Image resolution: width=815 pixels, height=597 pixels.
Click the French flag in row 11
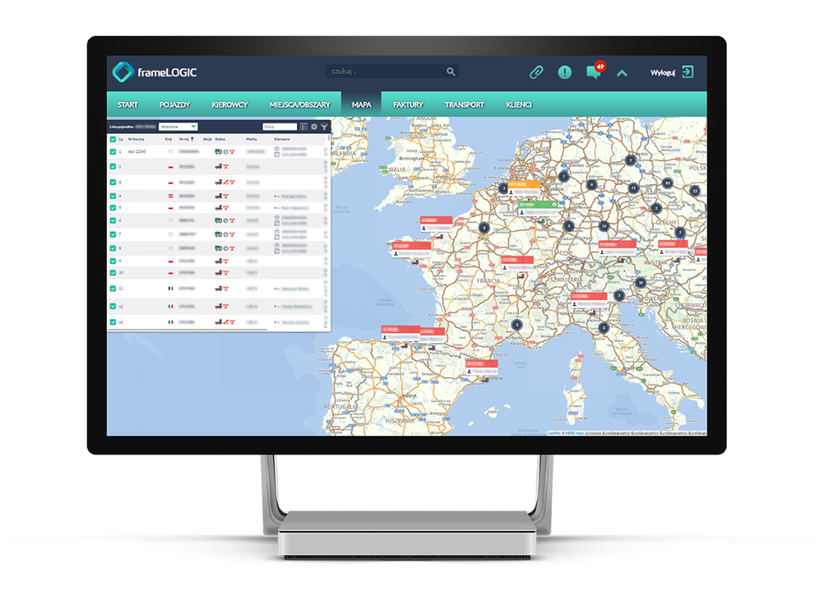click(x=170, y=289)
